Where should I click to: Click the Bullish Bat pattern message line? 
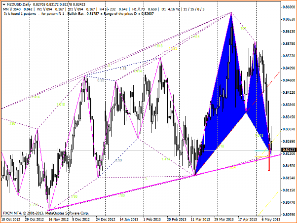[x=79, y=14]
